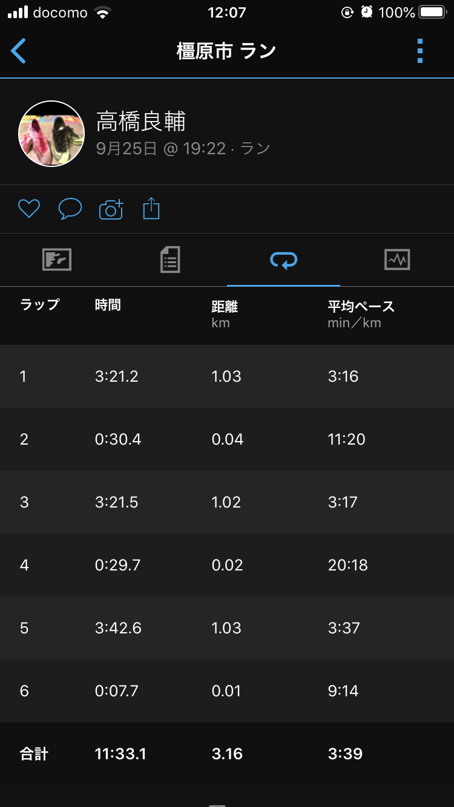Tap lap 5 row with pace 3:37
Viewport: 454px width, 807px height.
tap(227, 628)
